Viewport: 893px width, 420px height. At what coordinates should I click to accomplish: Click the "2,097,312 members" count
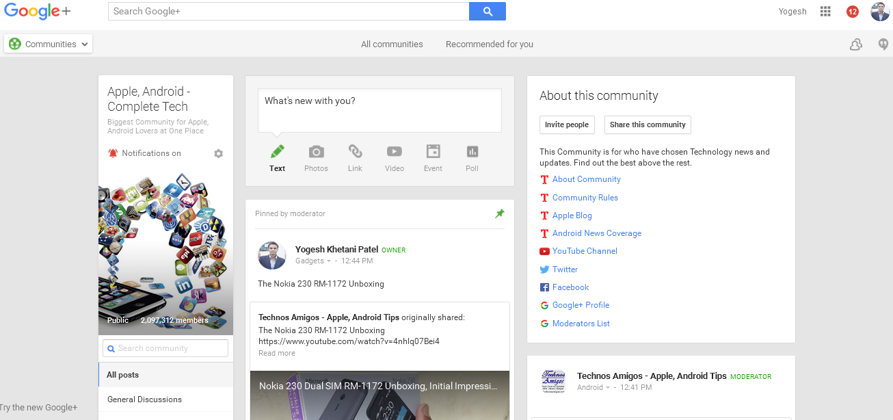[x=174, y=320]
